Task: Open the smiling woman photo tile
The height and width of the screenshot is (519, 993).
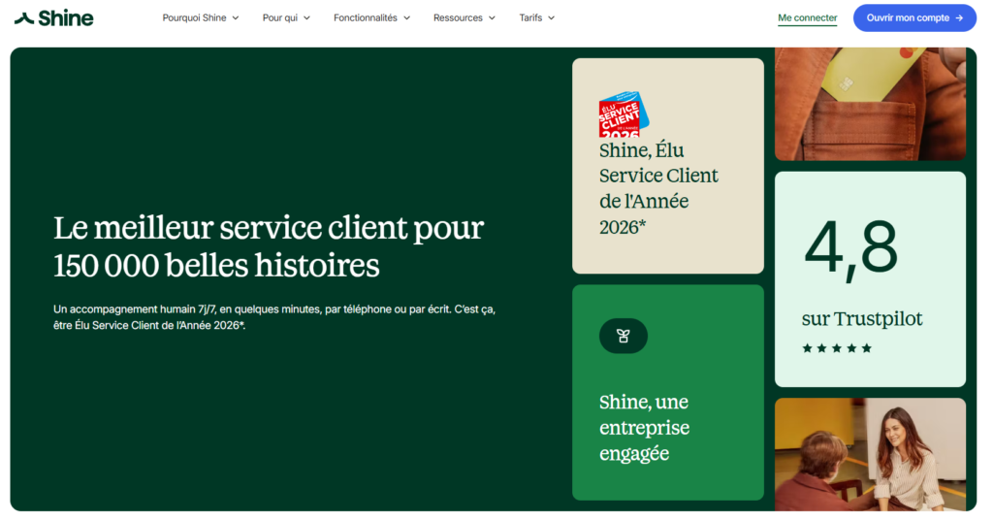Action: [x=870, y=454]
